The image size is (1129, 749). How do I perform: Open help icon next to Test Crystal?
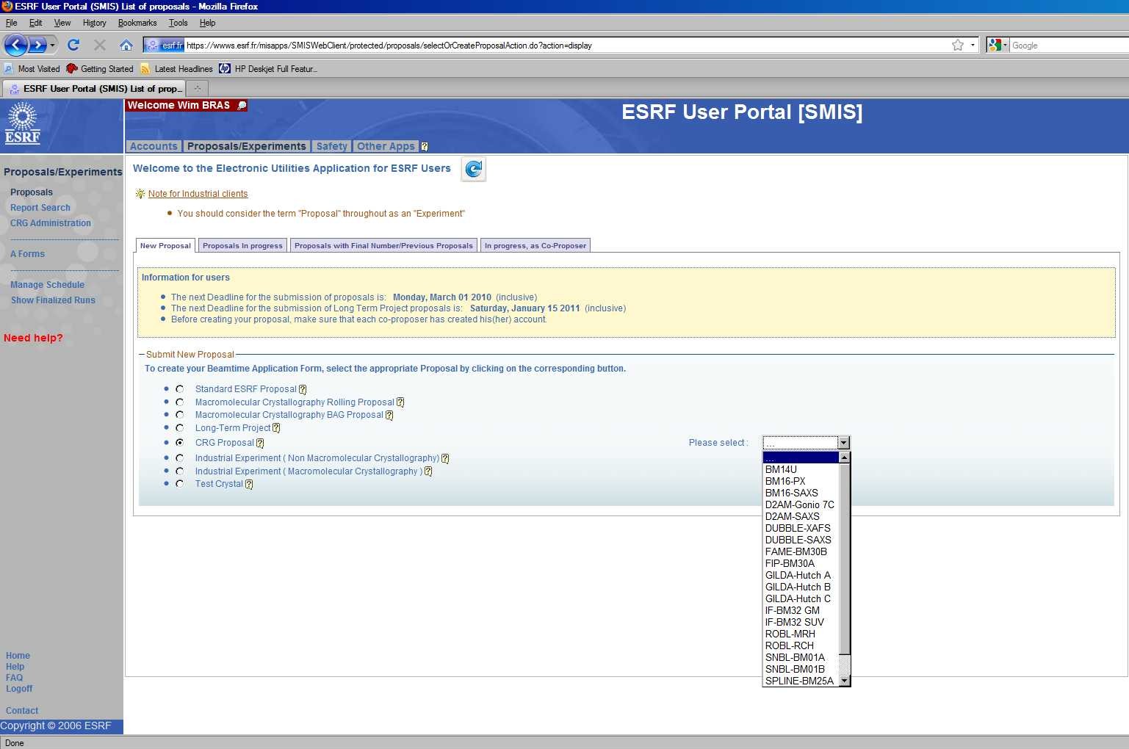click(x=249, y=485)
